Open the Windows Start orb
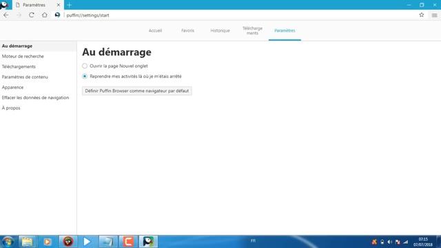 [8, 242]
